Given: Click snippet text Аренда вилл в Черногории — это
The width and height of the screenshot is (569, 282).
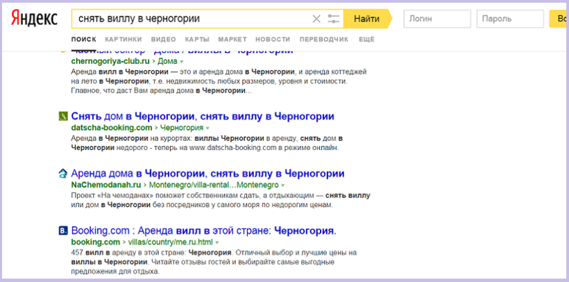Looking at the screenshot, I should click(x=219, y=81).
